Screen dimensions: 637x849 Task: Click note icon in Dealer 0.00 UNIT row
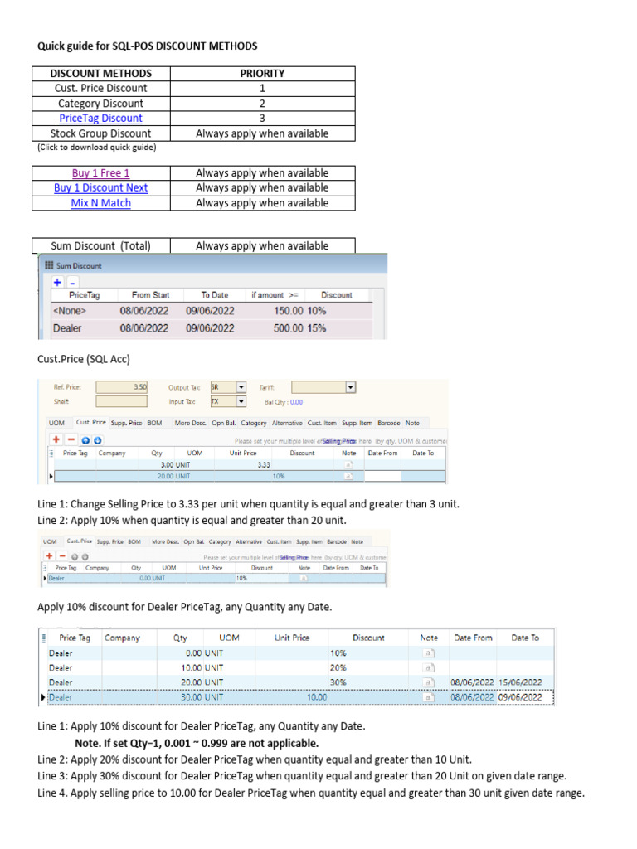304,578
